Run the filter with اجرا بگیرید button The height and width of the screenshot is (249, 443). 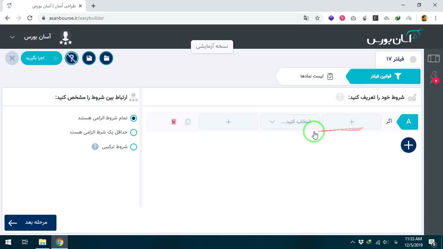point(42,58)
